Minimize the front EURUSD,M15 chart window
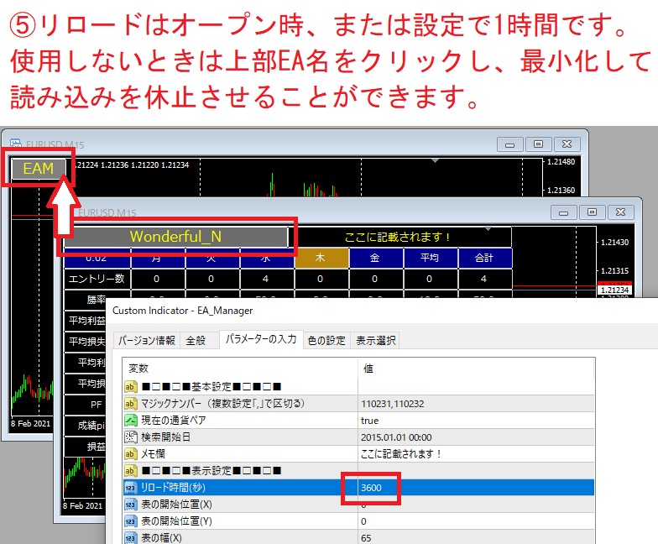Viewport: 658px width, 544px height. 564,213
